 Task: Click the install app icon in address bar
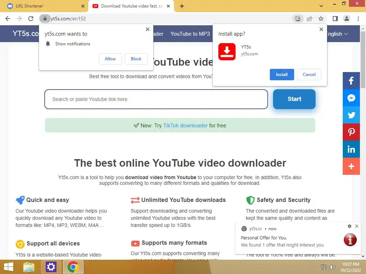(x=298, y=19)
